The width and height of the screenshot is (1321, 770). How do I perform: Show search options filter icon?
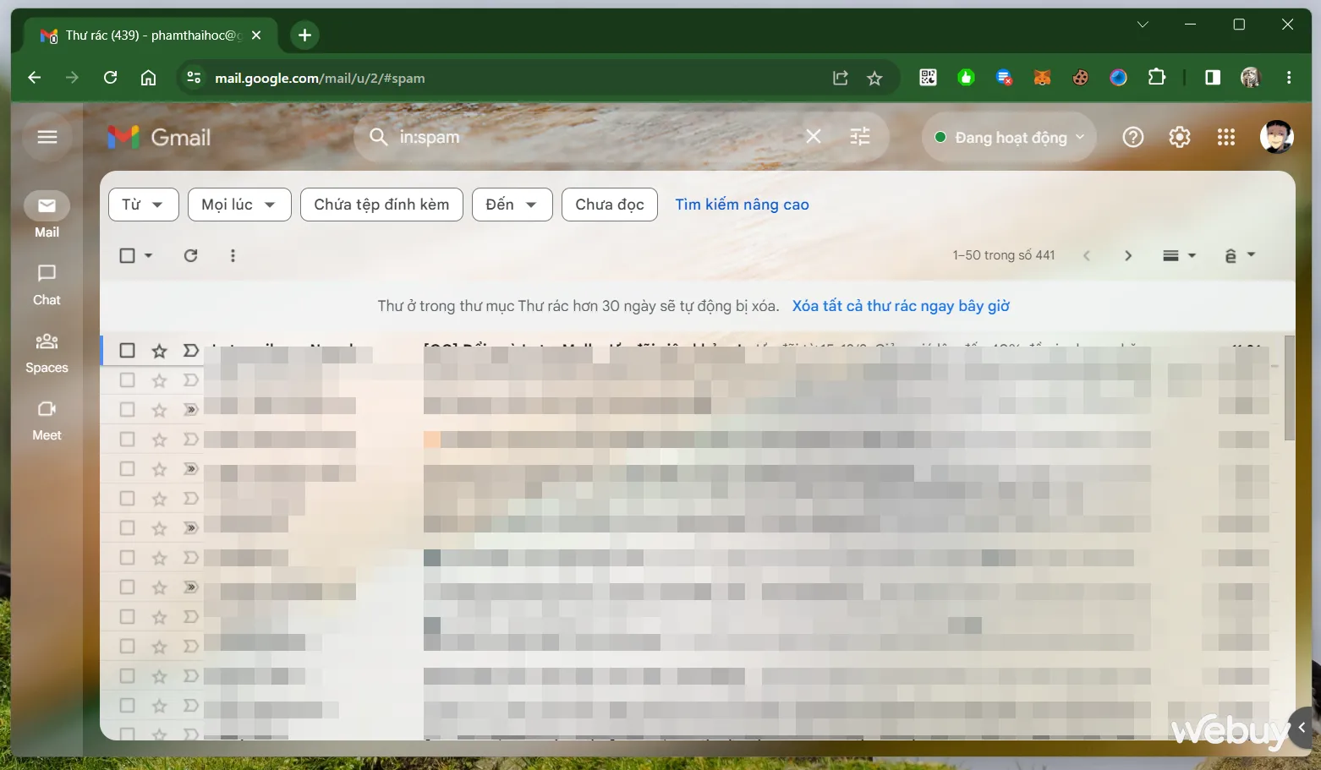coord(859,137)
